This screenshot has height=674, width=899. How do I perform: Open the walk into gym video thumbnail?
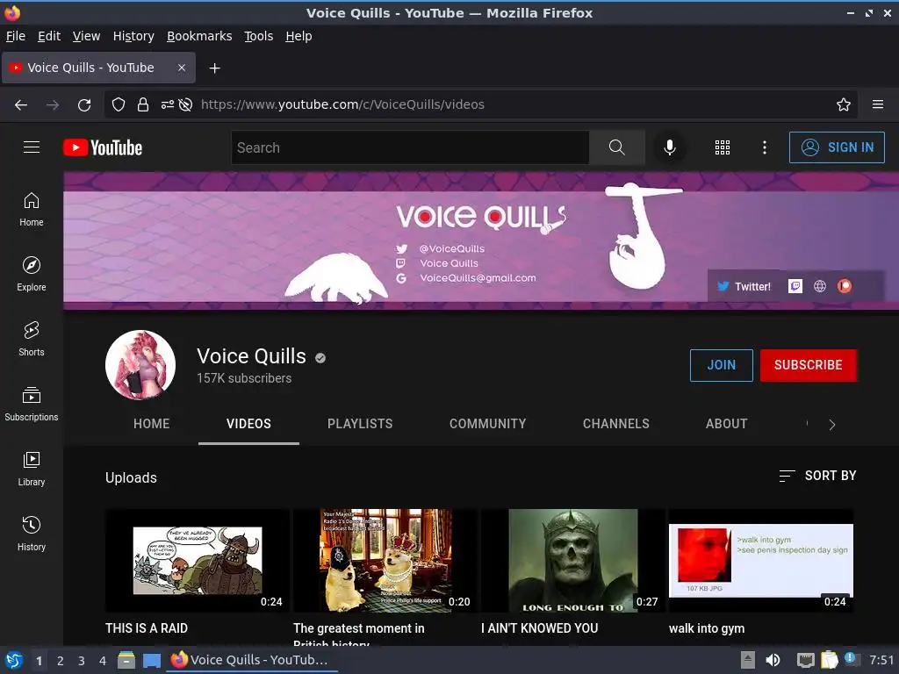761,561
